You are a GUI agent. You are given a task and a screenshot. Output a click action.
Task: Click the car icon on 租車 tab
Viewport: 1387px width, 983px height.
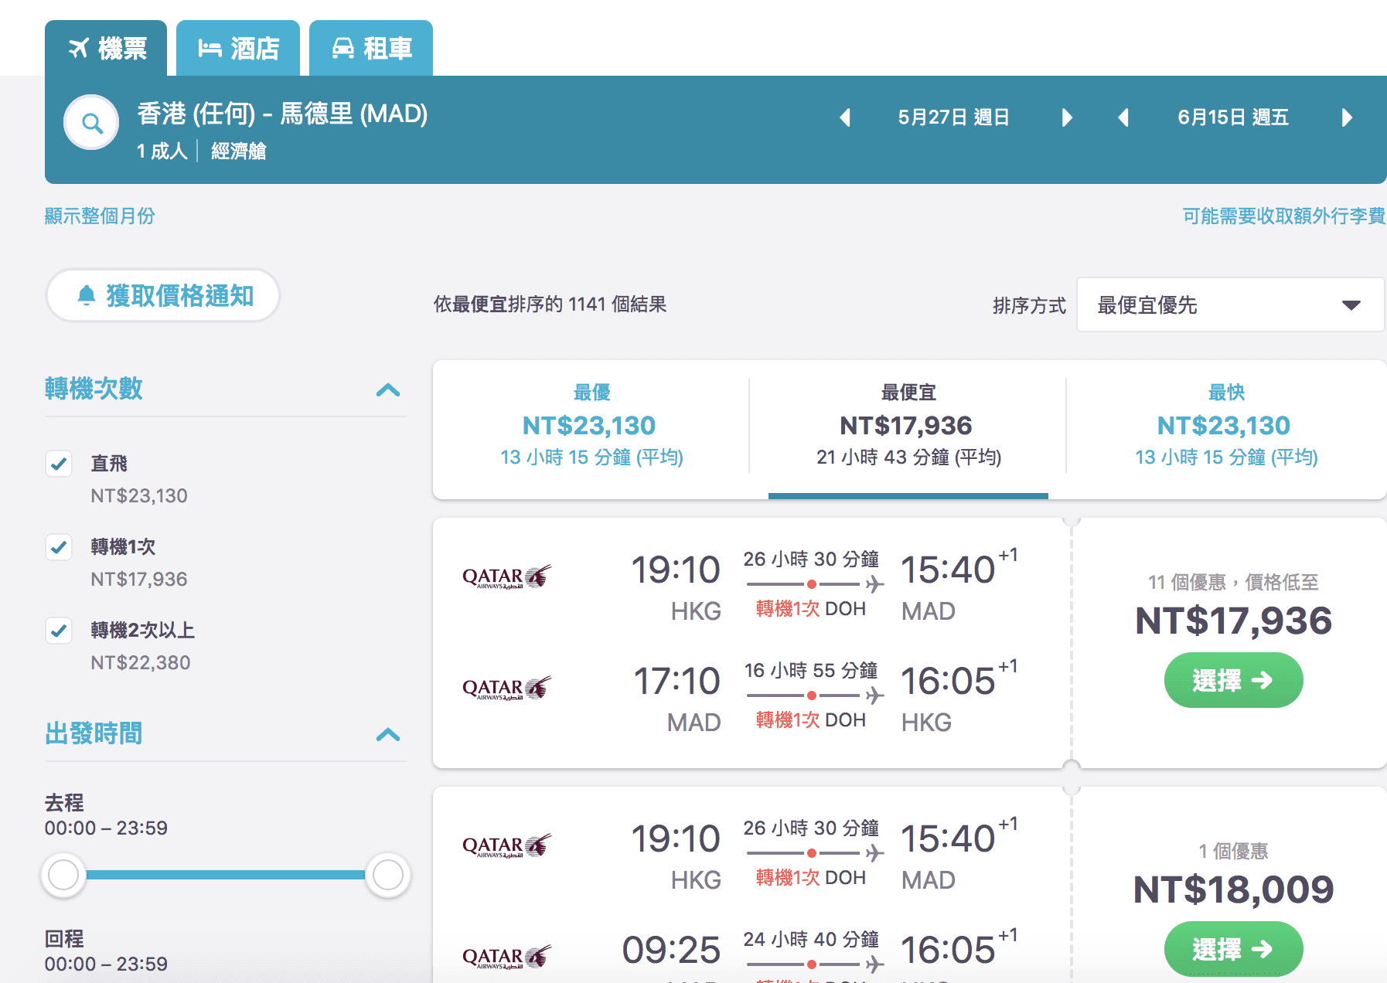pyautogui.click(x=343, y=48)
